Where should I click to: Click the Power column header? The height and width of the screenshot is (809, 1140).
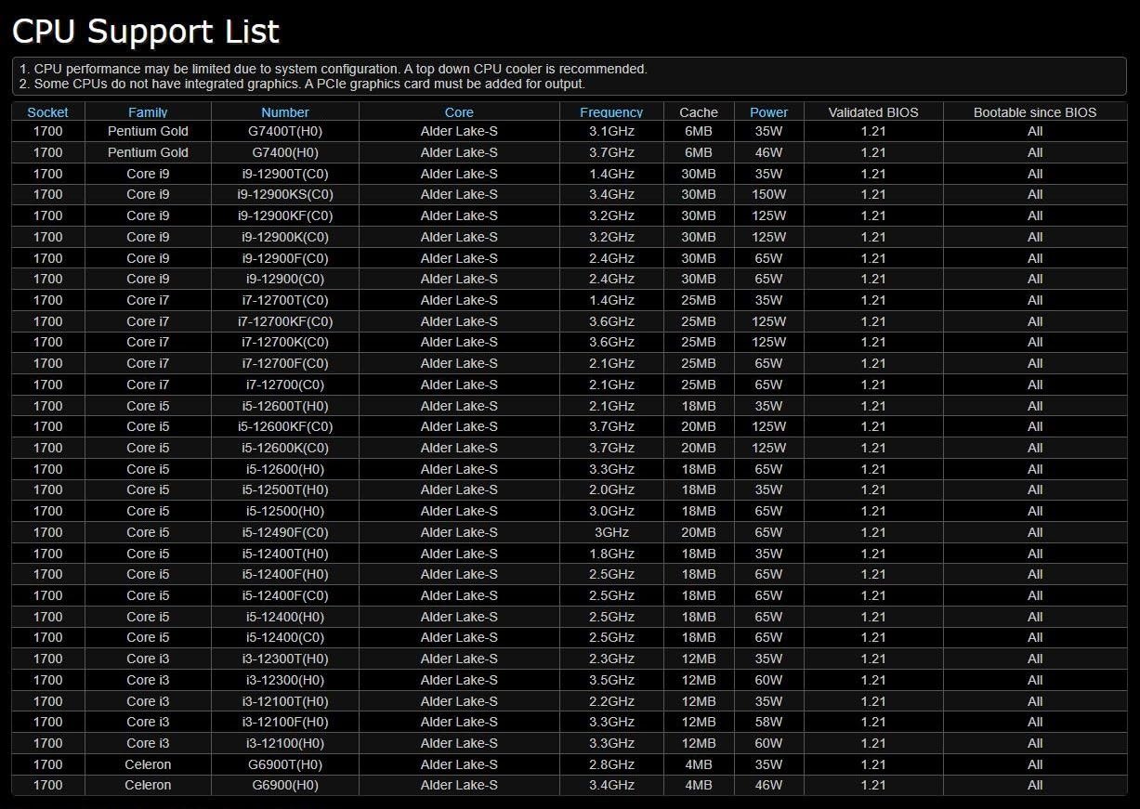pyautogui.click(x=768, y=112)
